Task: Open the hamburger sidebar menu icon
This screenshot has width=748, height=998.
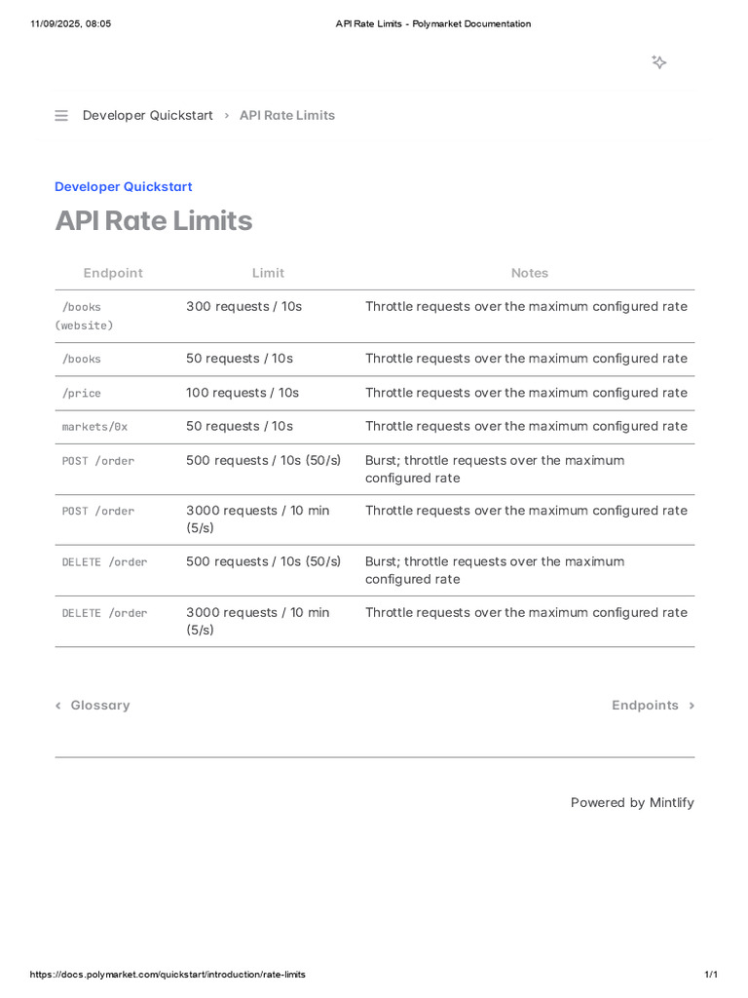Action: [x=61, y=116]
